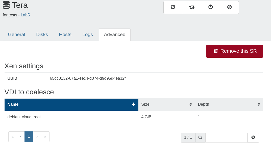Sort by Name using the down arrow

click(x=133, y=104)
